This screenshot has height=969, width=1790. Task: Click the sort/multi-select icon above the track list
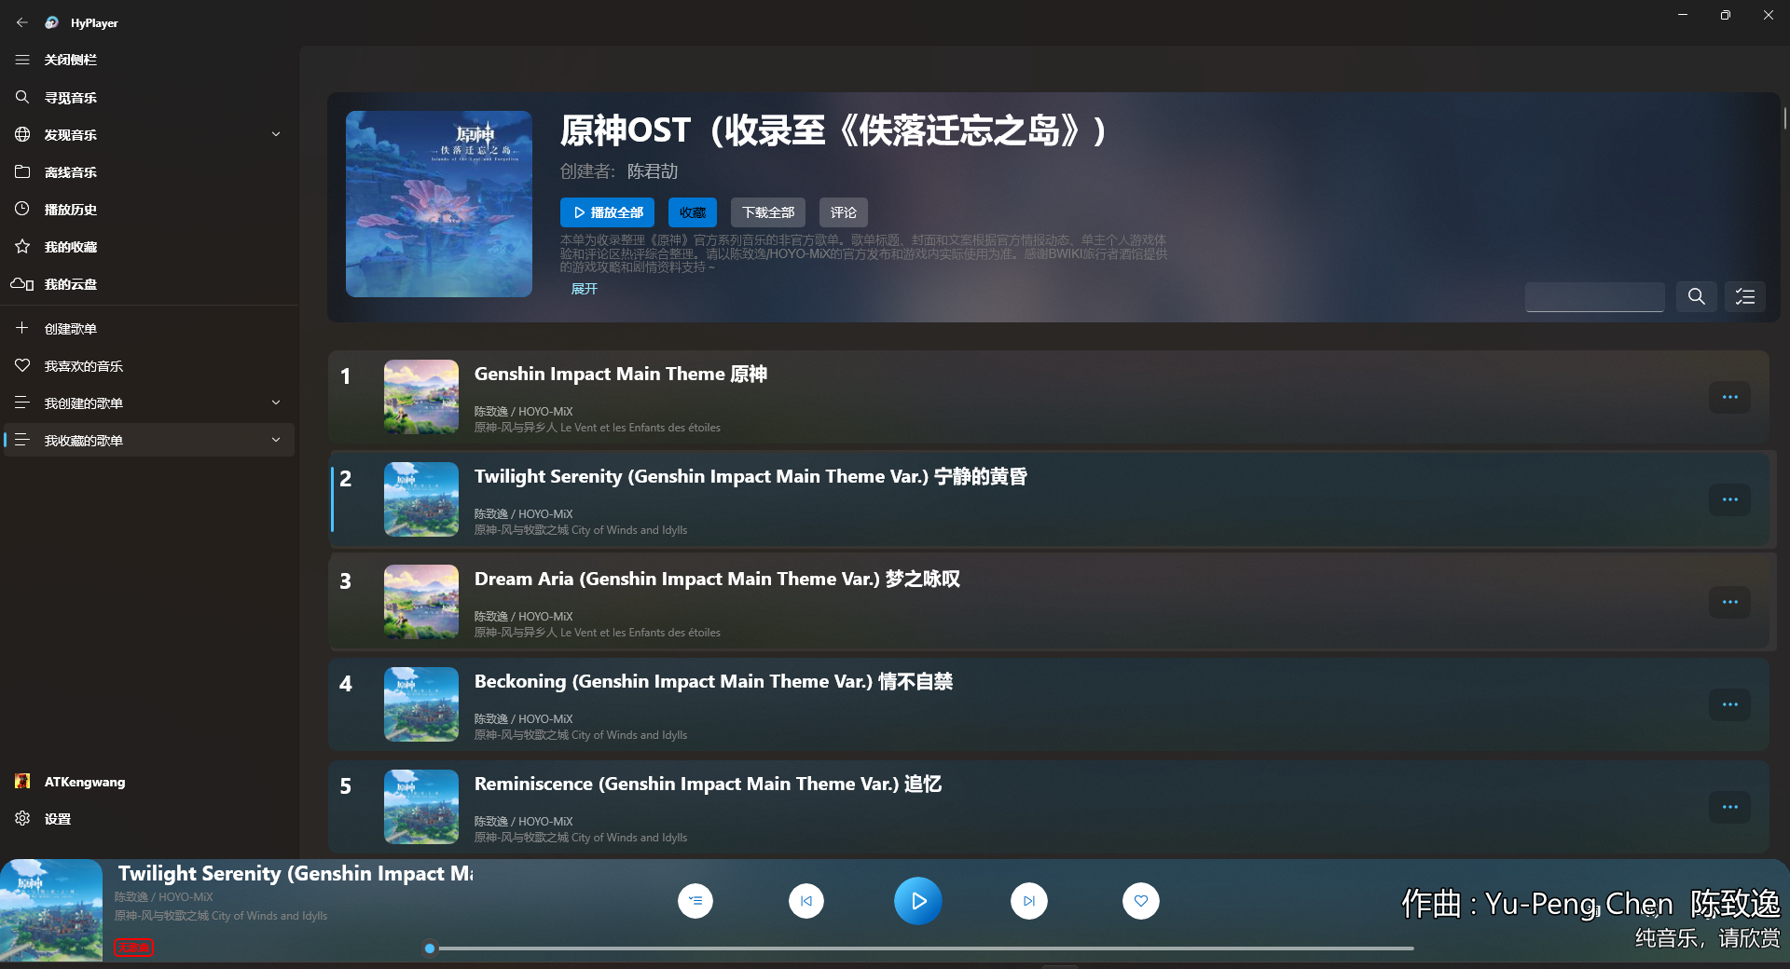(x=1744, y=296)
